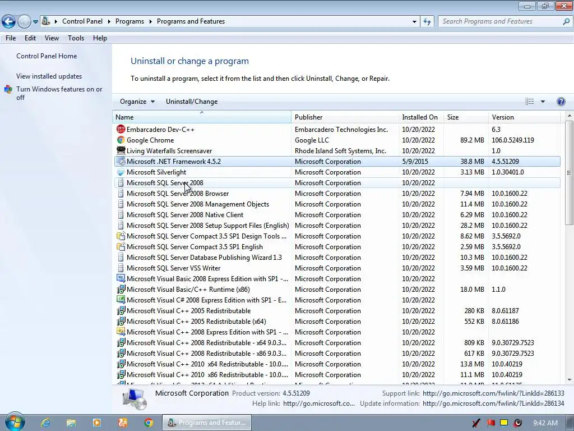Sort by the Publisher column header
This screenshot has height=431, width=574.
click(x=345, y=117)
